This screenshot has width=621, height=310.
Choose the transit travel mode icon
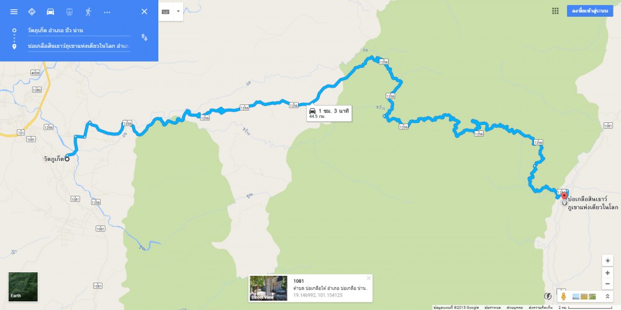(70, 12)
